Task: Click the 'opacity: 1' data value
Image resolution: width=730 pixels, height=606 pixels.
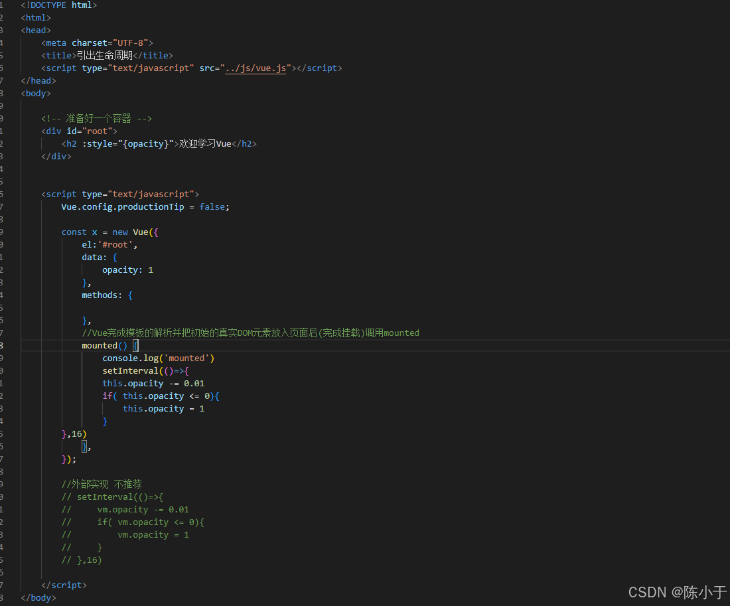Action: coord(127,269)
